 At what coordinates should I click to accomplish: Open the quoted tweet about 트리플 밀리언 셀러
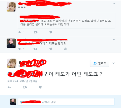click(x=67, y=20)
